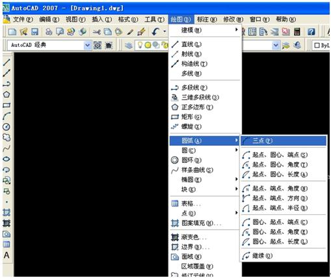
Task: Open the Undo history dropdown arrow
Action: click(x=165, y=32)
